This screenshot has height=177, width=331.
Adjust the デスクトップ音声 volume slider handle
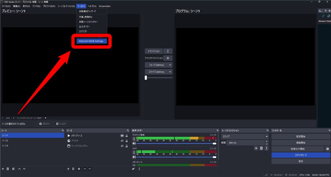coord(214,144)
